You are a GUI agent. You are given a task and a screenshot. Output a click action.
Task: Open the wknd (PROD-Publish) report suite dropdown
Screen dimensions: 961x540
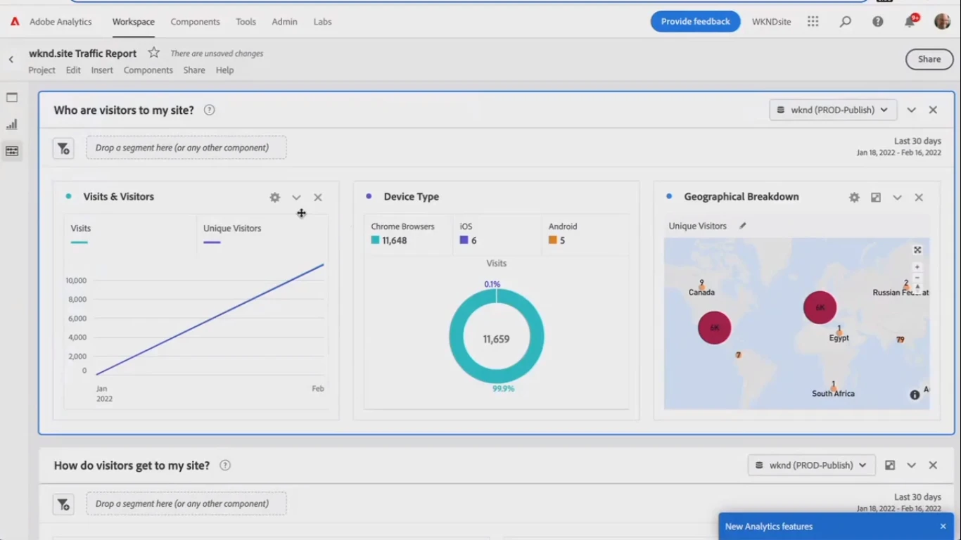point(833,110)
